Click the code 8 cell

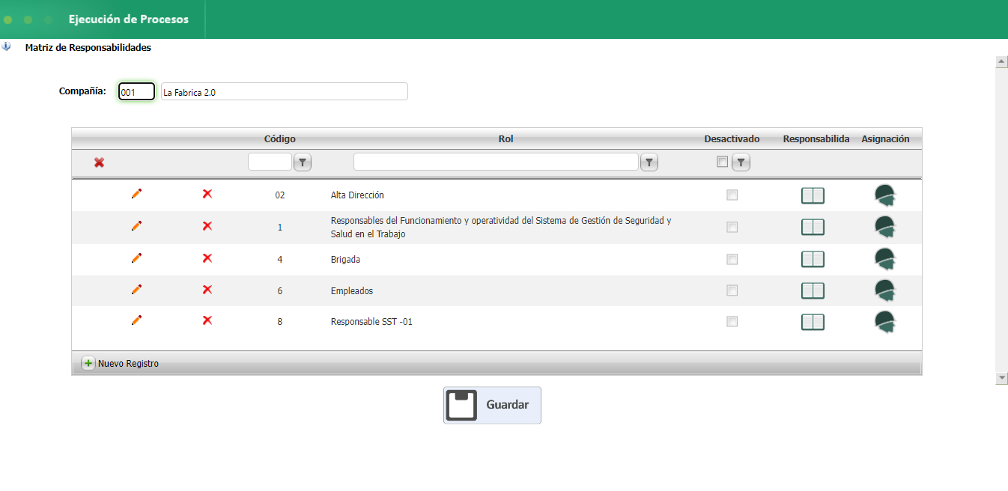pyautogui.click(x=280, y=322)
